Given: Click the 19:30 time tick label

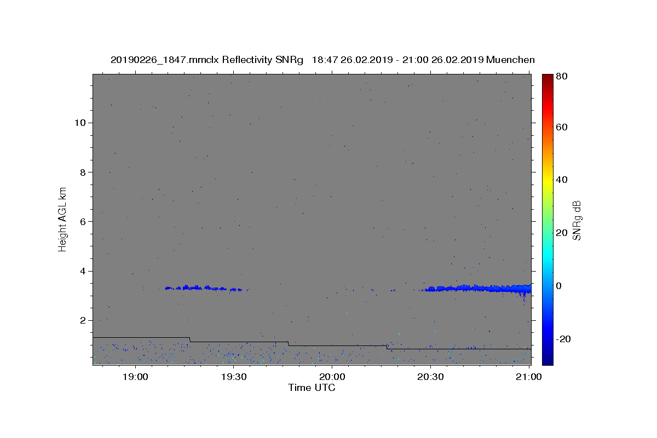Looking at the screenshot, I should 234,377.
